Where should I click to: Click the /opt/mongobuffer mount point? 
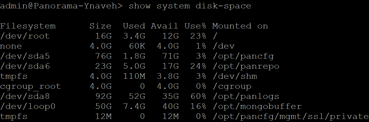257,106
